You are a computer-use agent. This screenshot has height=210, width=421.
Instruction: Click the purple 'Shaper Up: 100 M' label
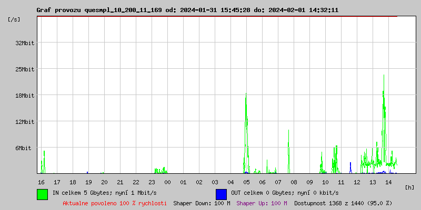(262, 203)
